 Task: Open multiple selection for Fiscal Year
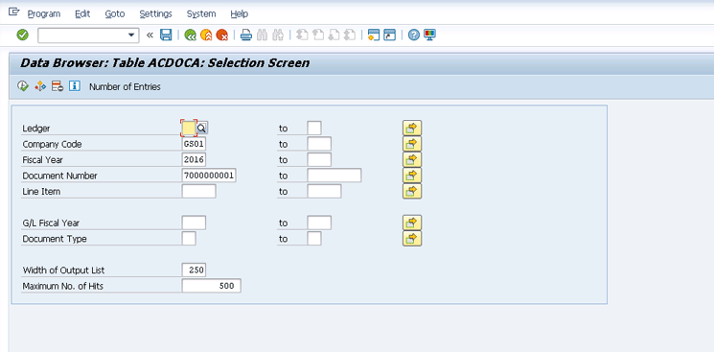click(412, 159)
